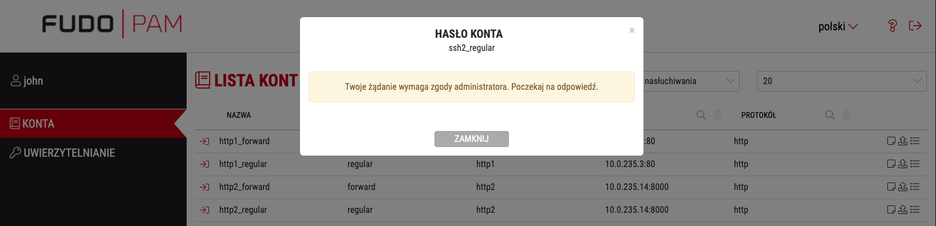Click the logout icon in the header
The width and height of the screenshot is (936, 226).
point(915,26)
